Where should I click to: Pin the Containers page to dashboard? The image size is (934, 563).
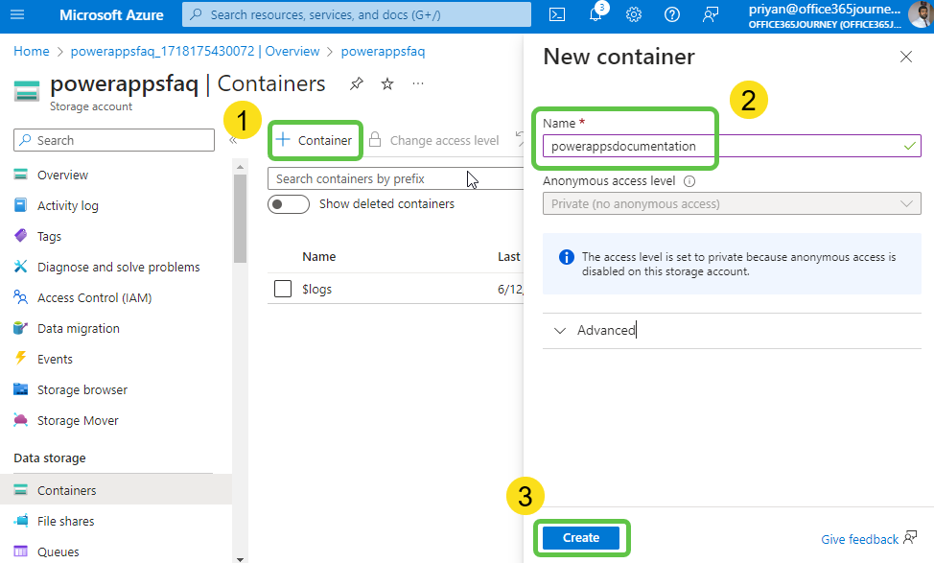[x=356, y=84]
